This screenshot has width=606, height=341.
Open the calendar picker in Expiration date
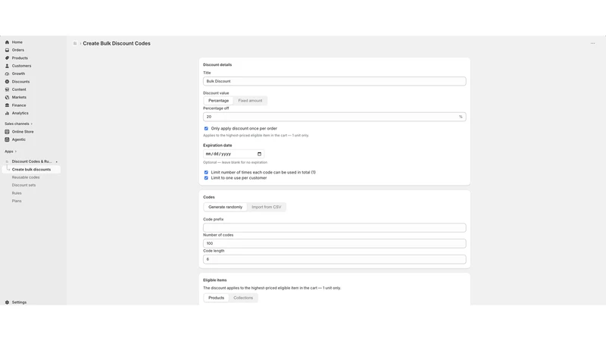259,154
